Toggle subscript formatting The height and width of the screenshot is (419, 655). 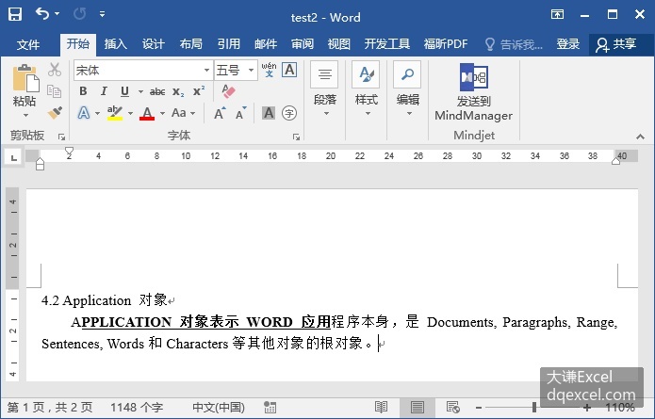point(178,91)
